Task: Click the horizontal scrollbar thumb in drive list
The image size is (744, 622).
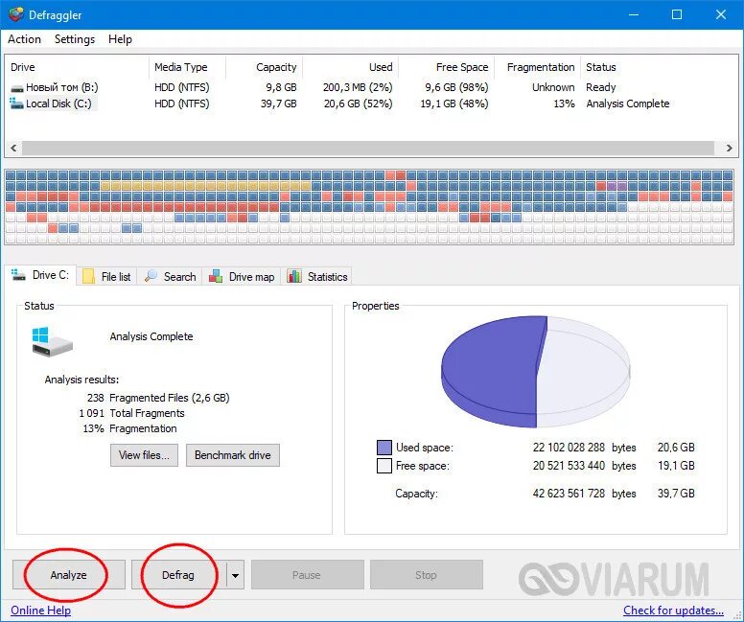Action: (x=368, y=148)
